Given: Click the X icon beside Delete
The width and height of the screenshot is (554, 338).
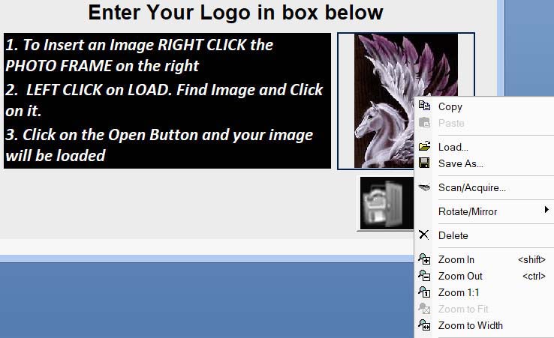Looking at the screenshot, I should click(423, 235).
